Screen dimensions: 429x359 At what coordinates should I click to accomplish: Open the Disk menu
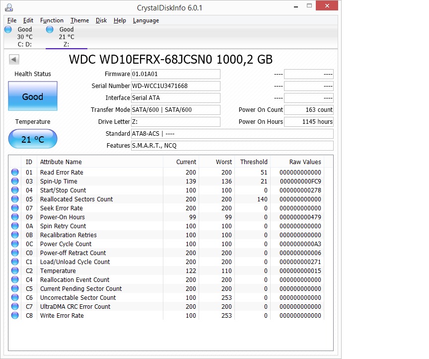(101, 20)
